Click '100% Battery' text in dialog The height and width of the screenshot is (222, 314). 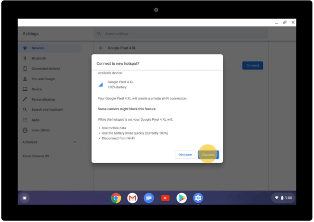[x=117, y=87]
